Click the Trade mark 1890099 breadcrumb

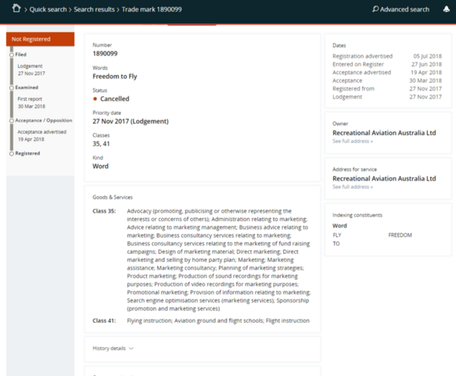[156, 9]
